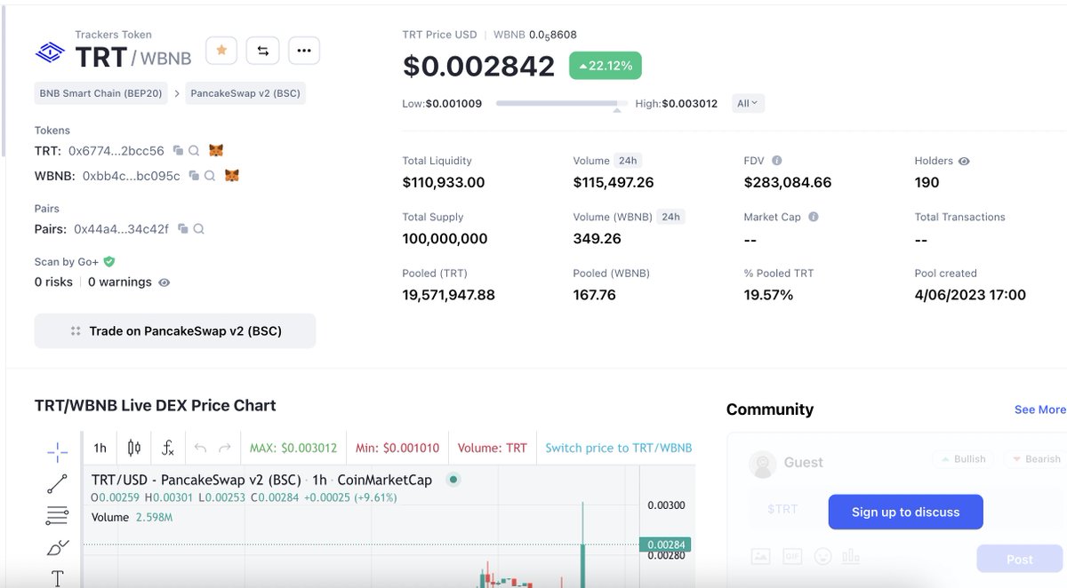Toggle the Holders eye icon
Viewport: 1067px width, 588px height.
965,162
